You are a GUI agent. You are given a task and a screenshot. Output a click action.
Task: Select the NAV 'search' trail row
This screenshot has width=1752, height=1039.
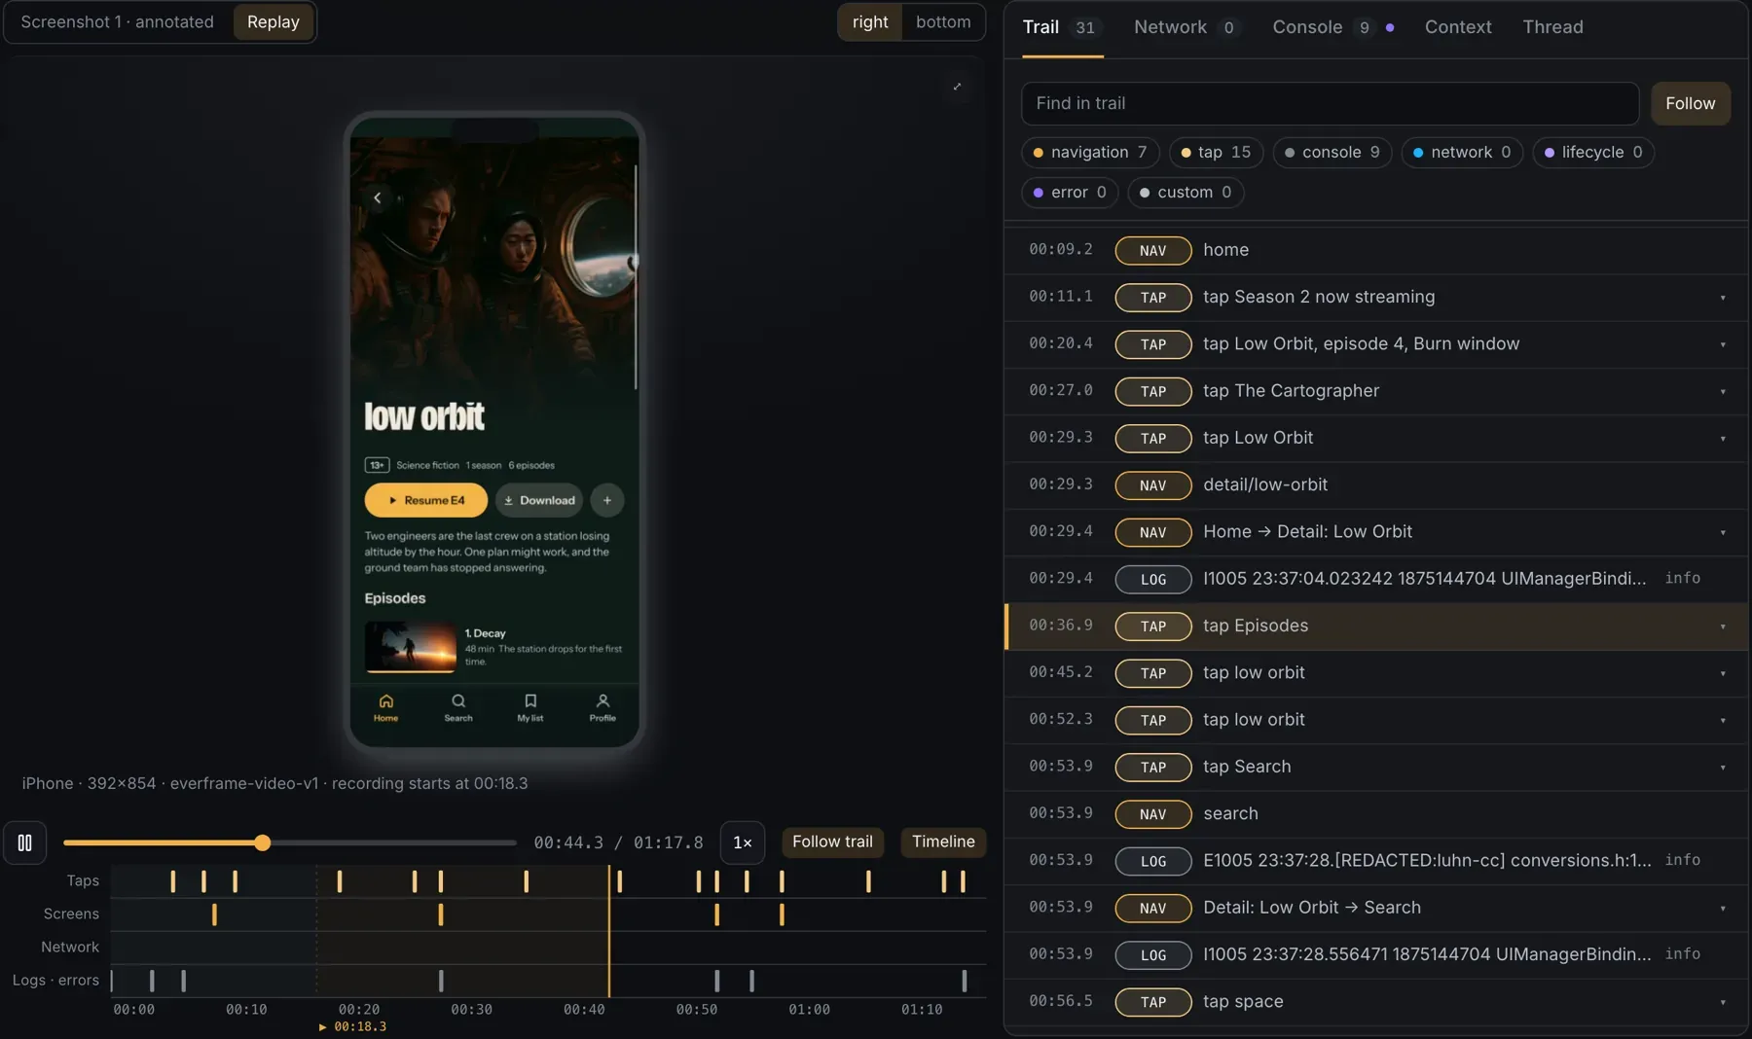[x=1376, y=814]
